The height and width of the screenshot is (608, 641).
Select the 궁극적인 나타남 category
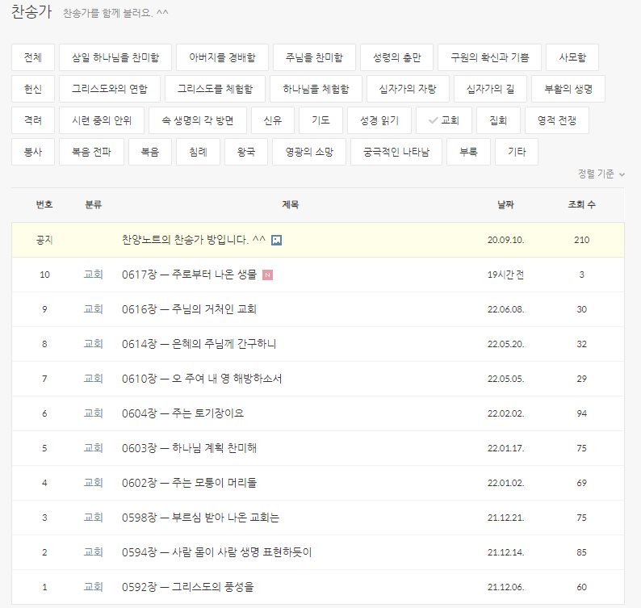click(396, 152)
